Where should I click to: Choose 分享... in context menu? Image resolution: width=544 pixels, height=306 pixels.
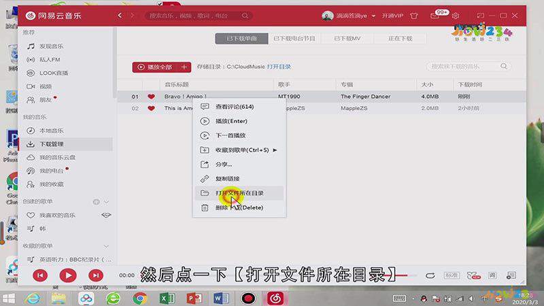(x=239, y=165)
